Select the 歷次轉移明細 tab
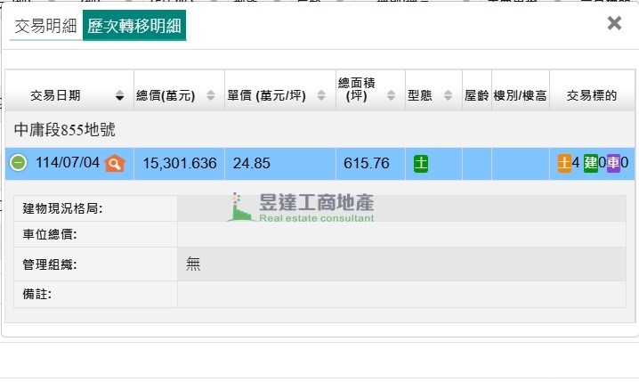Image resolution: width=639 pixels, height=382 pixels. click(134, 27)
